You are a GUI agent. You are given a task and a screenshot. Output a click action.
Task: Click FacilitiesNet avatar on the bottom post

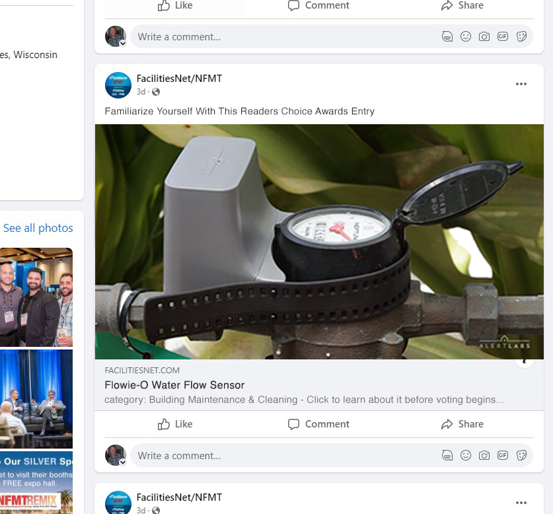click(x=118, y=502)
